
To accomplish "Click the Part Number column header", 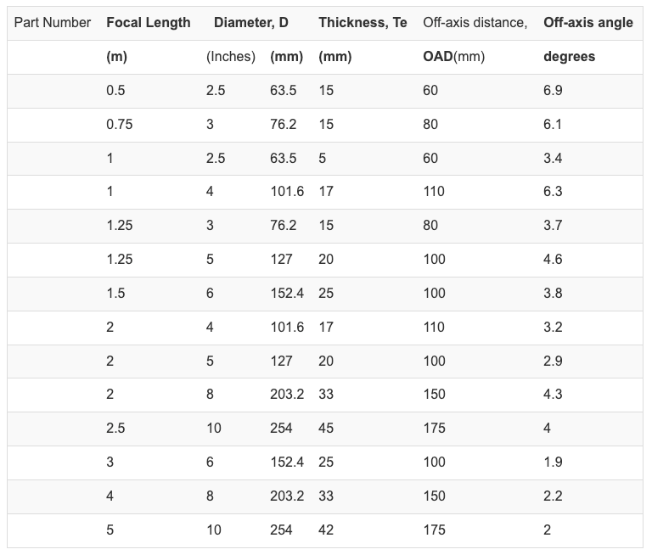I will point(53,23).
